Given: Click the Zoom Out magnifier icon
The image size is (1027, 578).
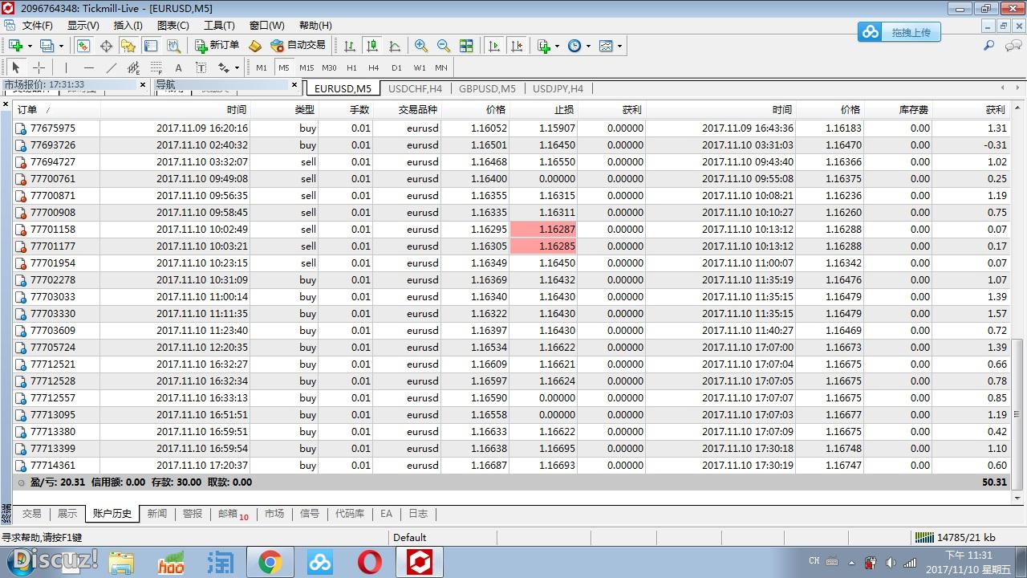Looking at the screenshot, I should pyautogui.click(x=444, y=46).
